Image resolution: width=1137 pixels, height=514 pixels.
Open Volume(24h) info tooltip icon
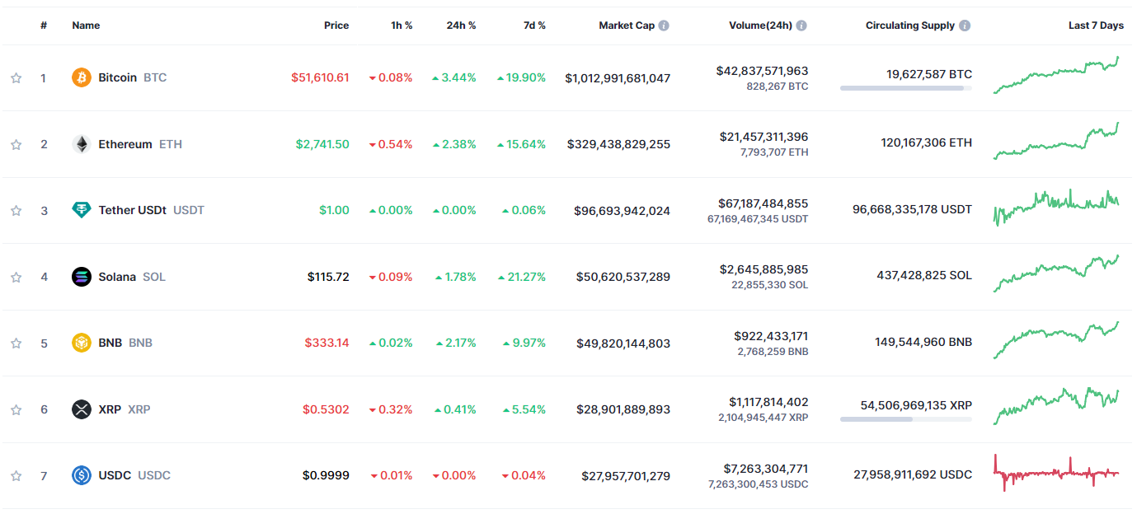801,26
